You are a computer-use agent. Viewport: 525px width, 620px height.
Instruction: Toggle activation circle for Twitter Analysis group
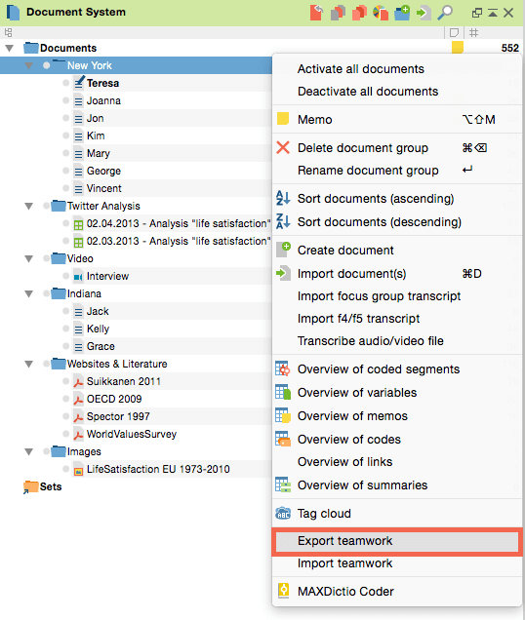[x=46, y=206]
